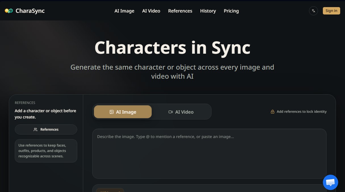345x192 pixels.
Task: Click the CharaSync logo icon
Action: 9,11
